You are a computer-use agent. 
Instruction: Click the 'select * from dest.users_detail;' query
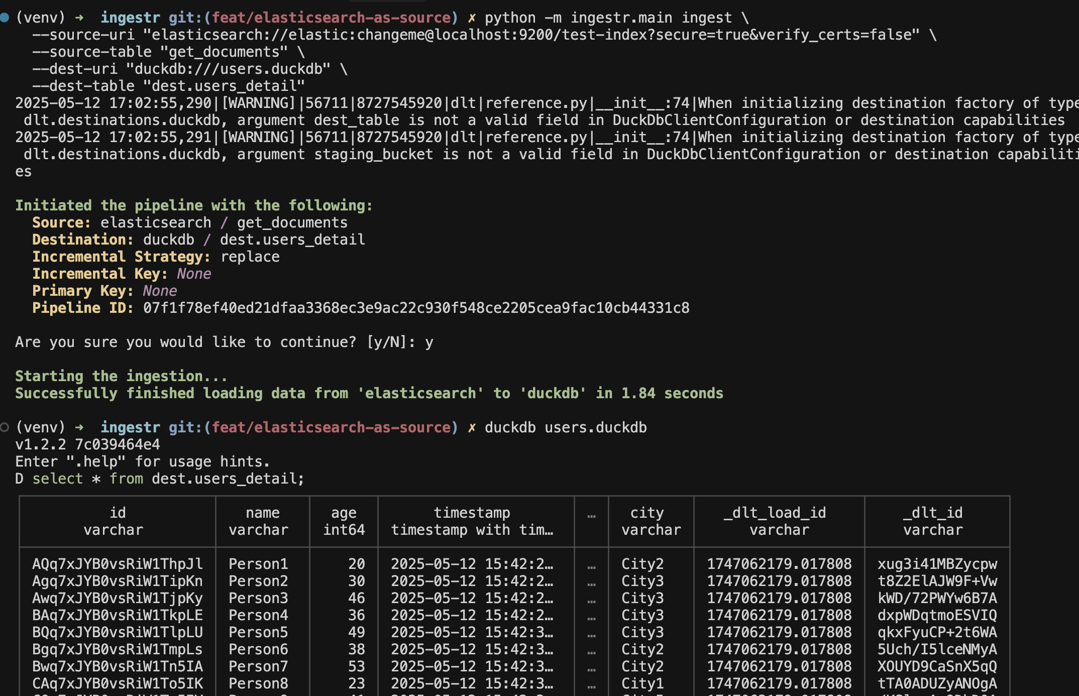coord(168,479)
